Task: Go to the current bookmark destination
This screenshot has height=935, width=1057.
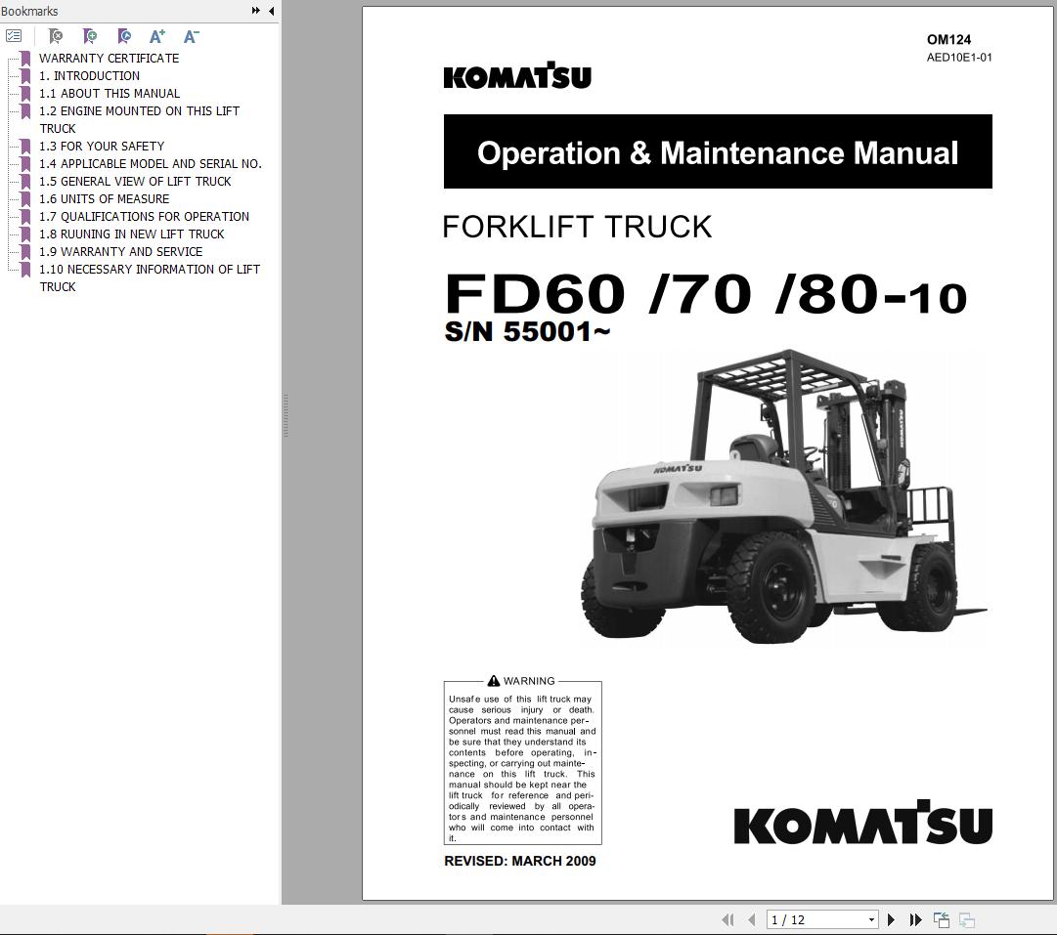Action: pos(123,35)
